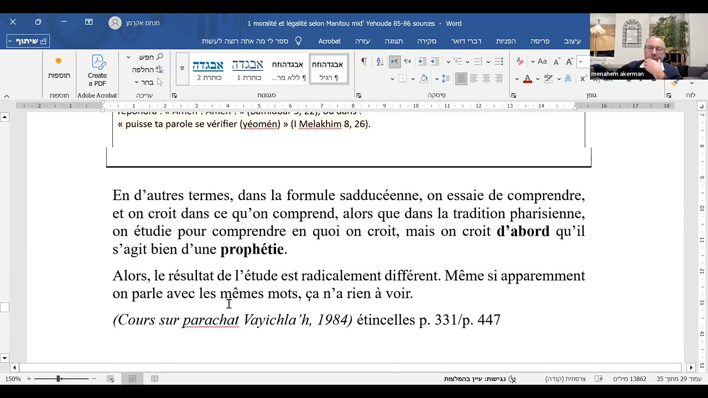Click the 150% zoom level

[13, 379]
